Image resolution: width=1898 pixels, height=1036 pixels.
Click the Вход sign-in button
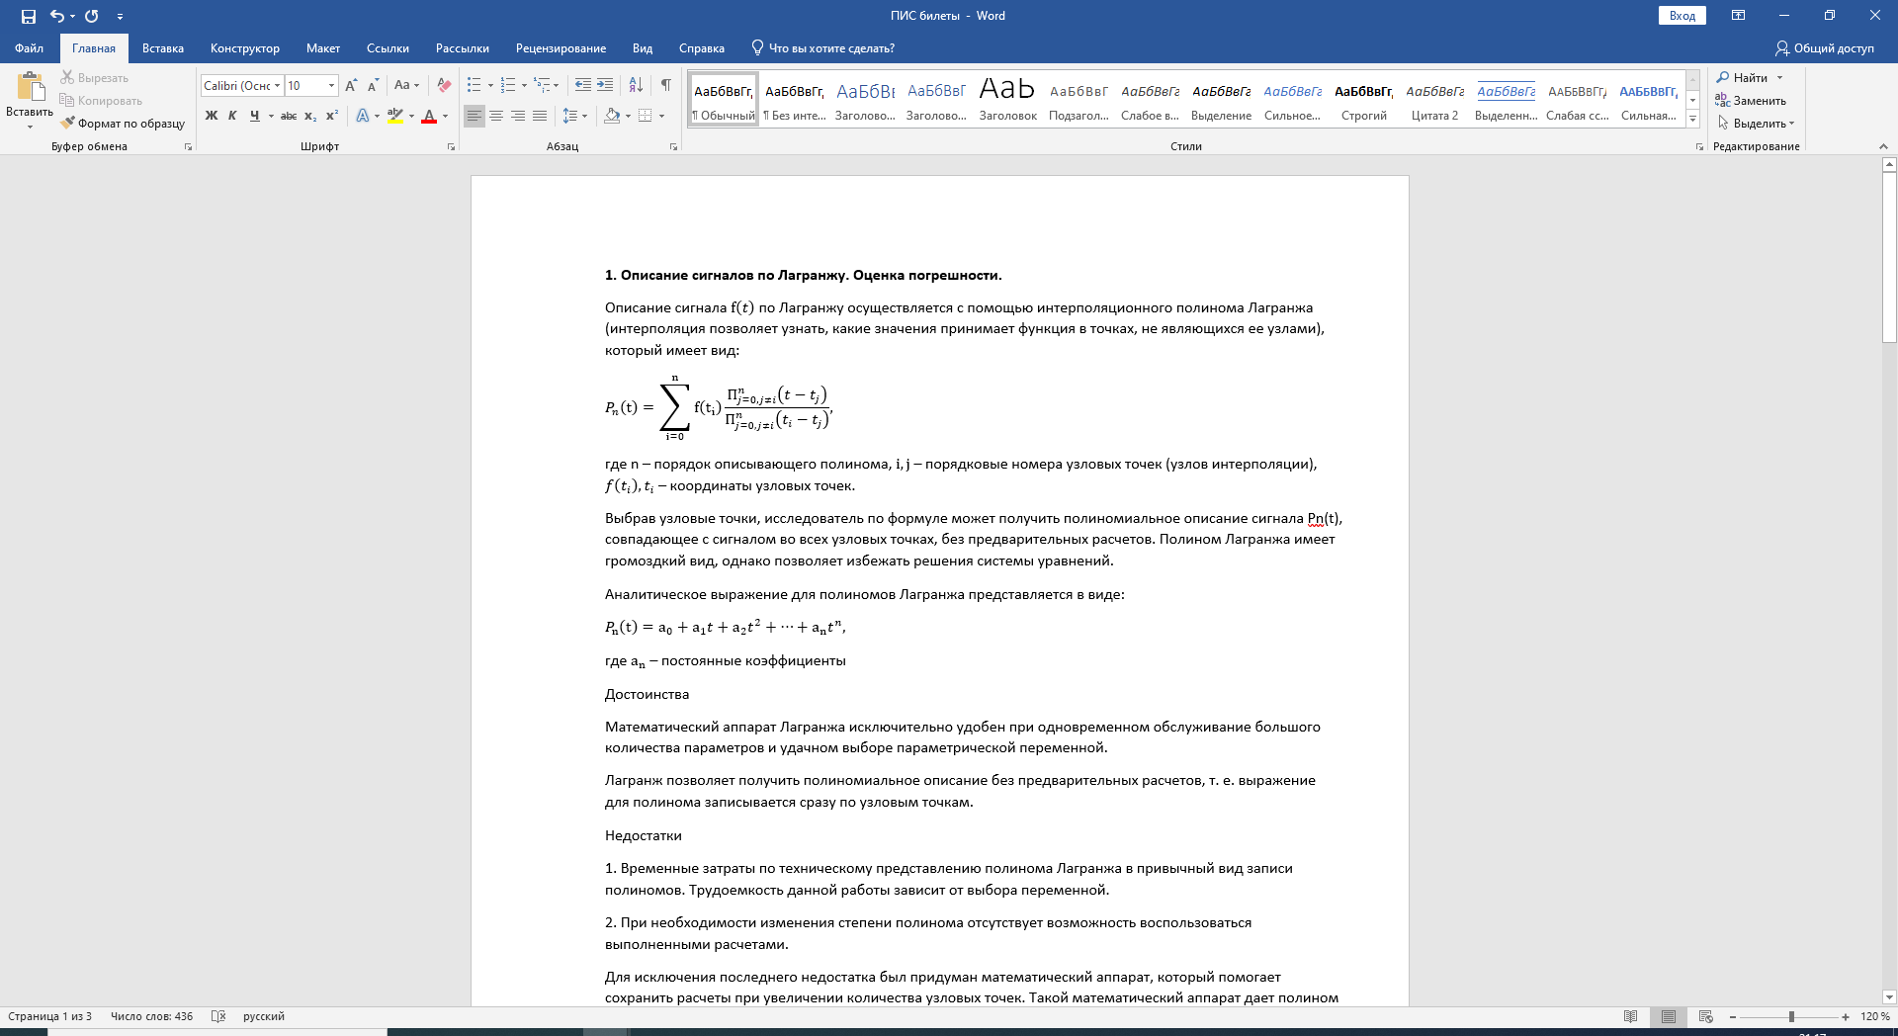[1682, 16]
